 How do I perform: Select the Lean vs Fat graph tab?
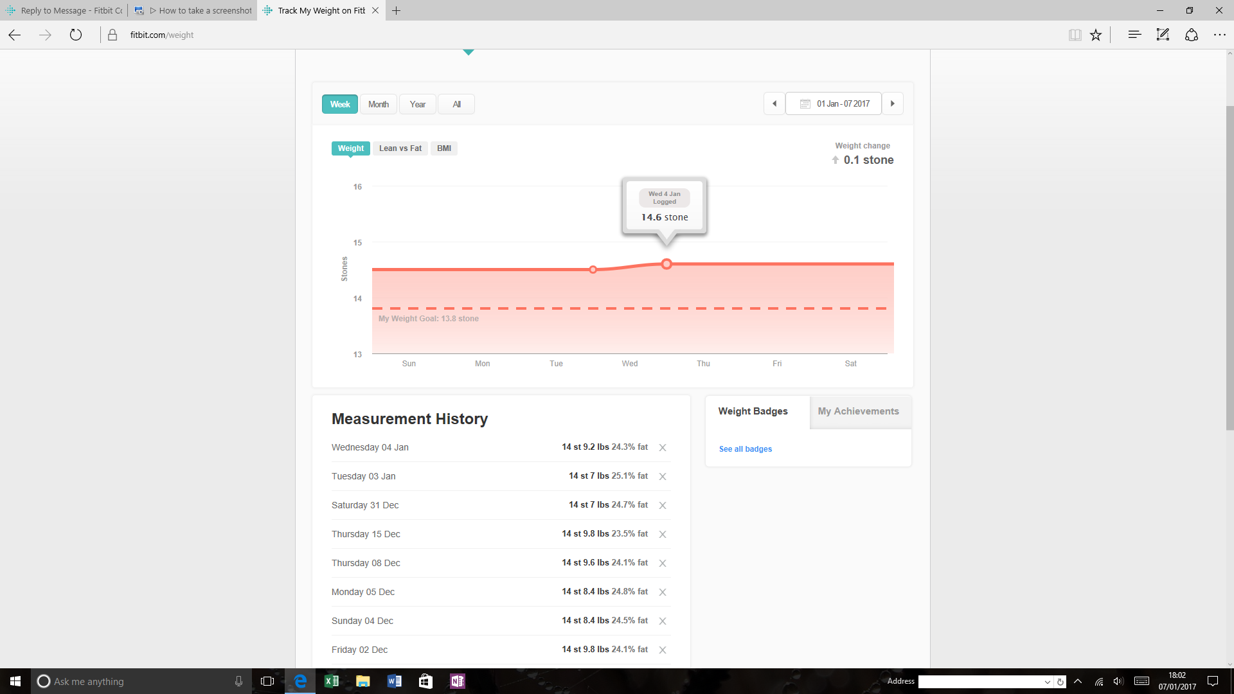(400, 148)
